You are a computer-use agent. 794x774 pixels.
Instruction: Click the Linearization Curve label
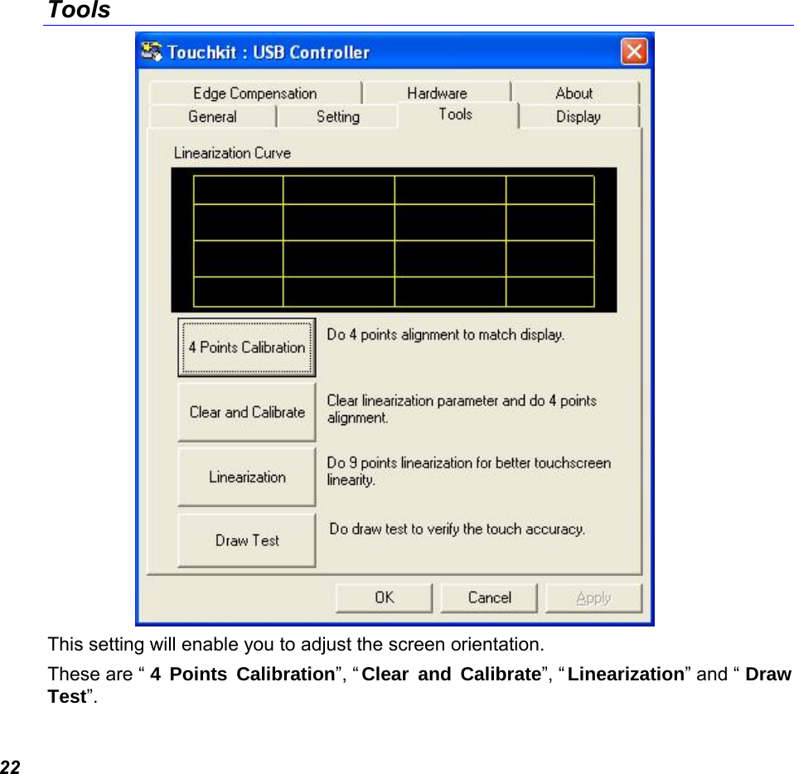[x=233, y=152]
